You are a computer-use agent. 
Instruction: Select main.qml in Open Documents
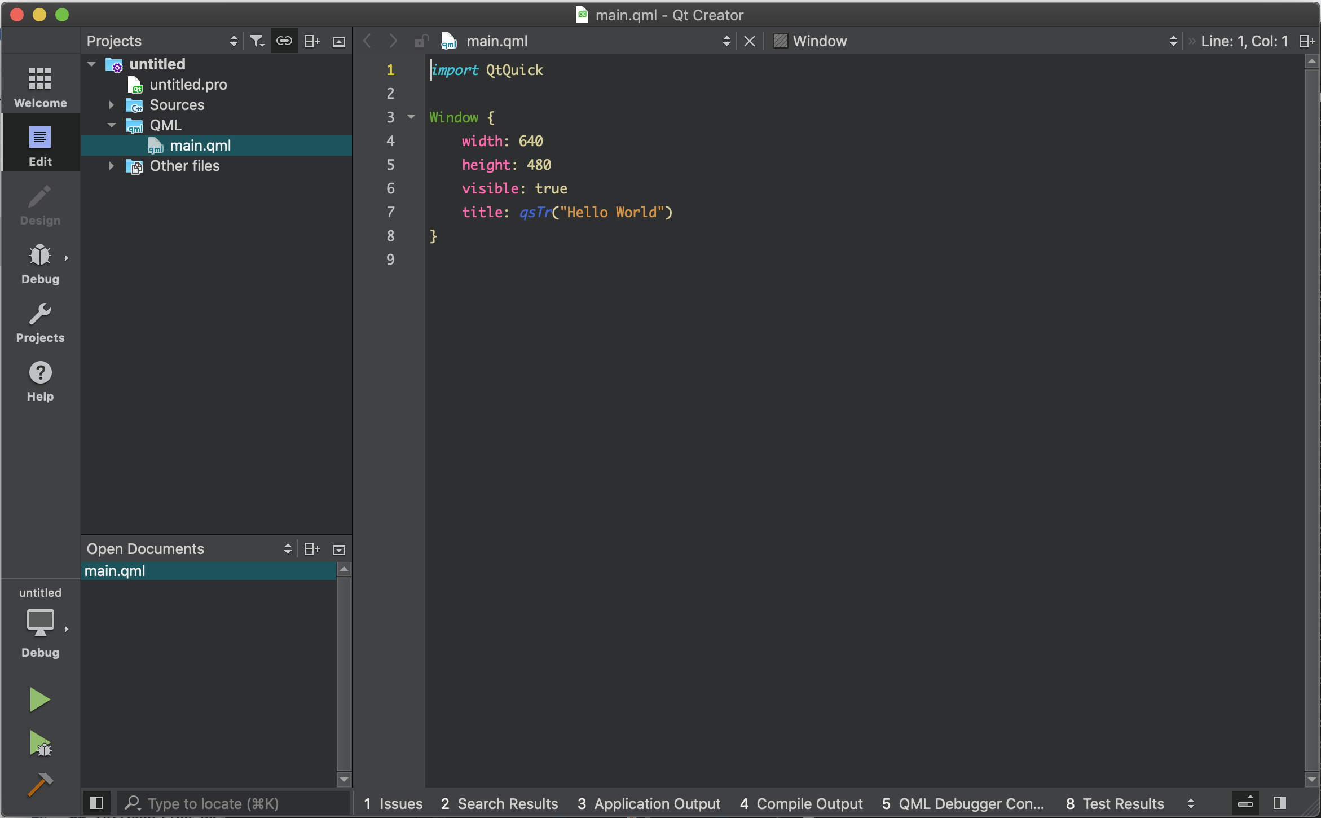[209, 571]
